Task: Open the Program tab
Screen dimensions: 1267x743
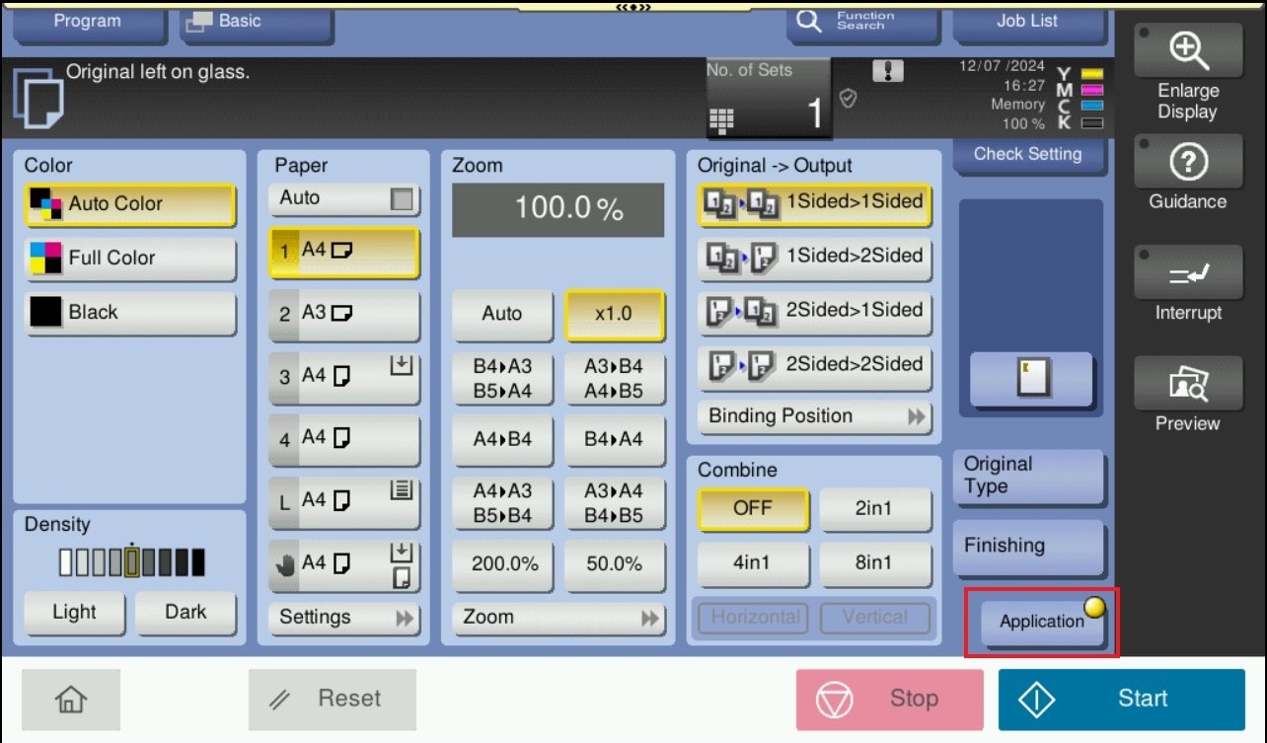Action: coord(87,21)
